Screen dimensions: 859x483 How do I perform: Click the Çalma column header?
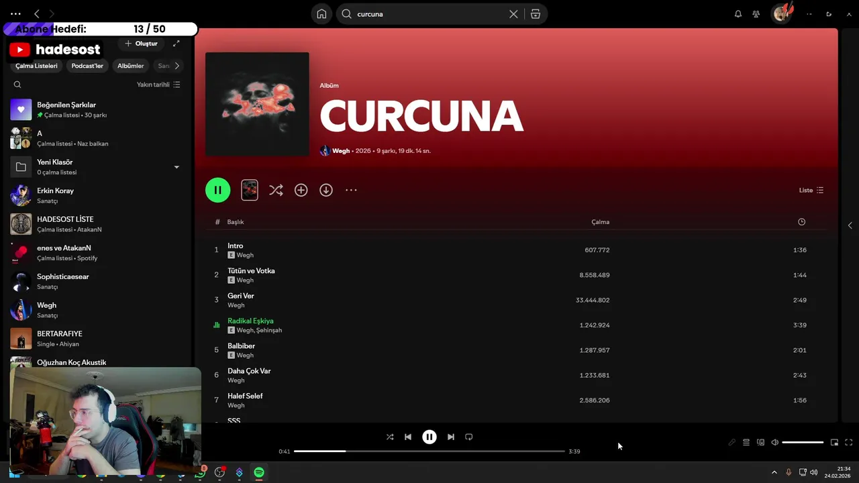tap(600, 222)
